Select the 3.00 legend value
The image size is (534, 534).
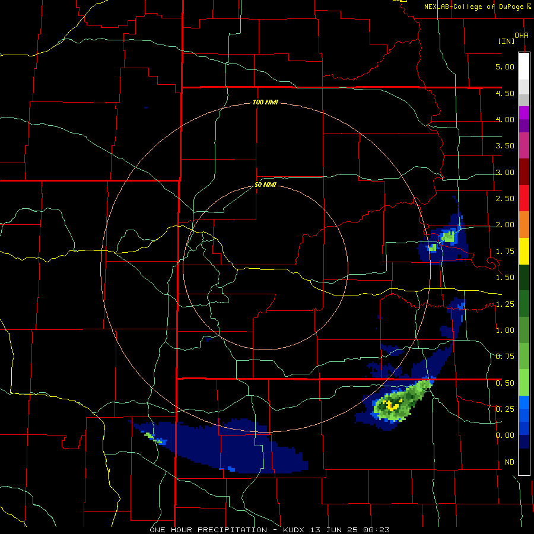[505, 172]
